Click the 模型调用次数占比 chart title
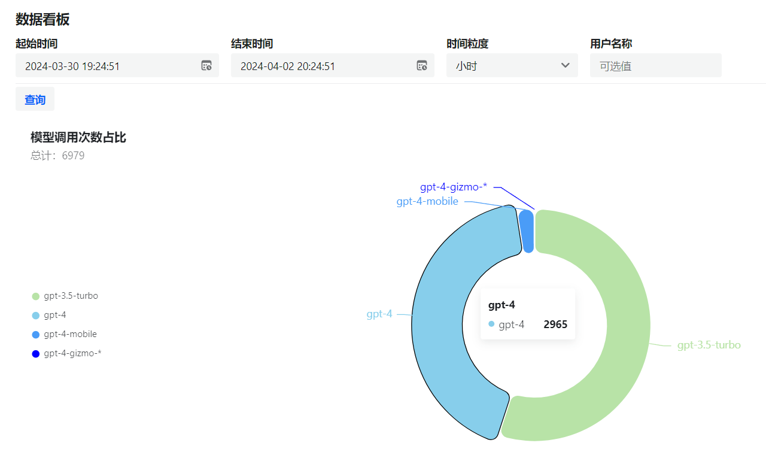Image resolution: width=766 pixels, height=470 pixels. tap(78, 137)
